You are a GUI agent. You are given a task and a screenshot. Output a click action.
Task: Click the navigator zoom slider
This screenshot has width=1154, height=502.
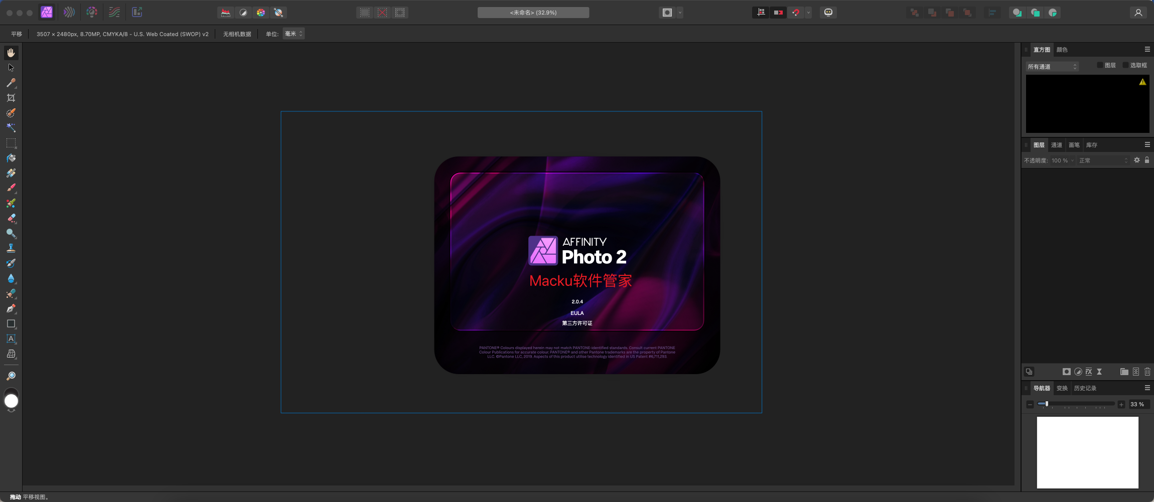(x=1076, y=404)
